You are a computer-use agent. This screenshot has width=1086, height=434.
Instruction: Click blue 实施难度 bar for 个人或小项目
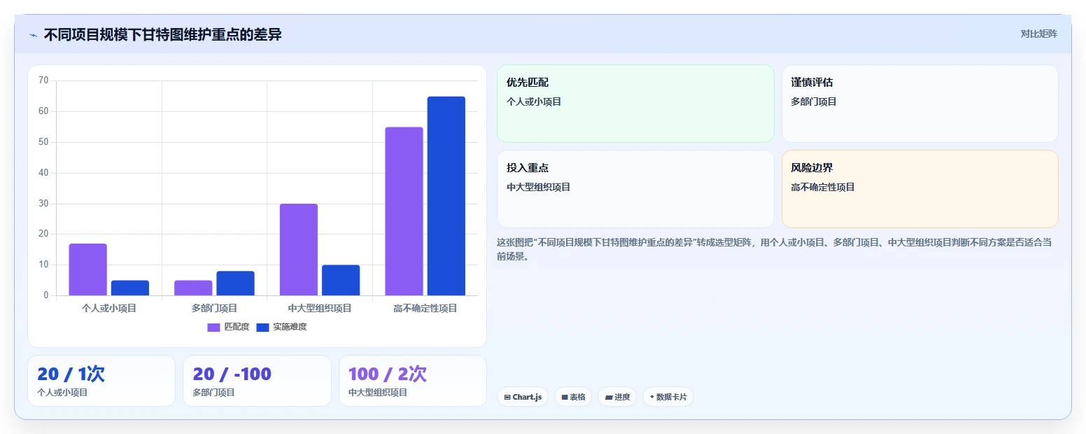tap(130, 288)
